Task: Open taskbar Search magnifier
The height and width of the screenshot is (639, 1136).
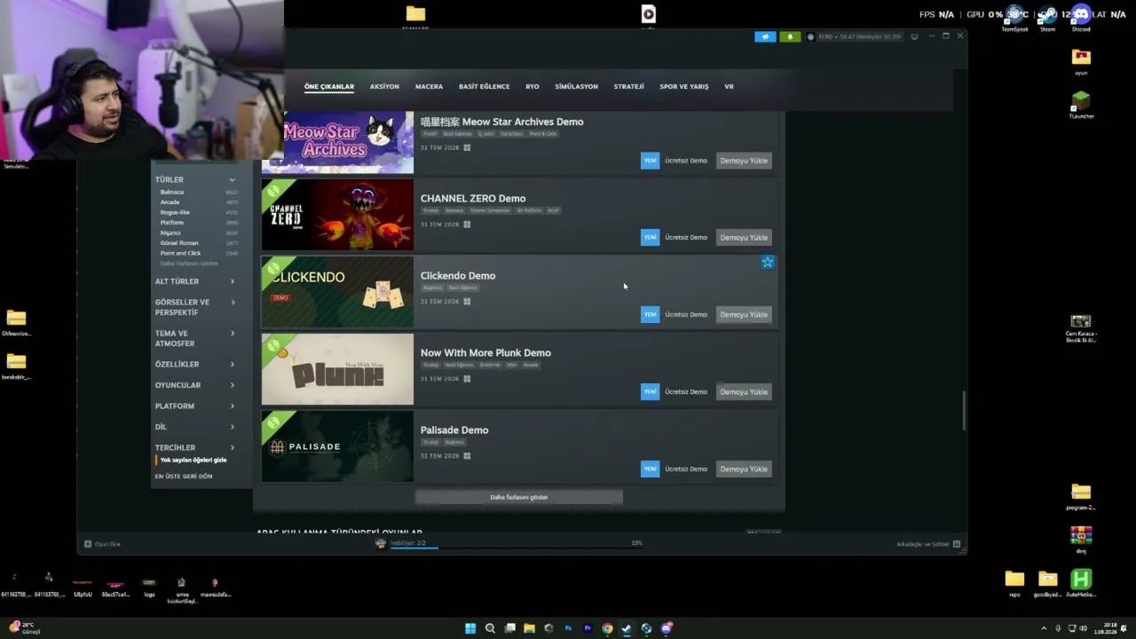Action: pos(490,628)
